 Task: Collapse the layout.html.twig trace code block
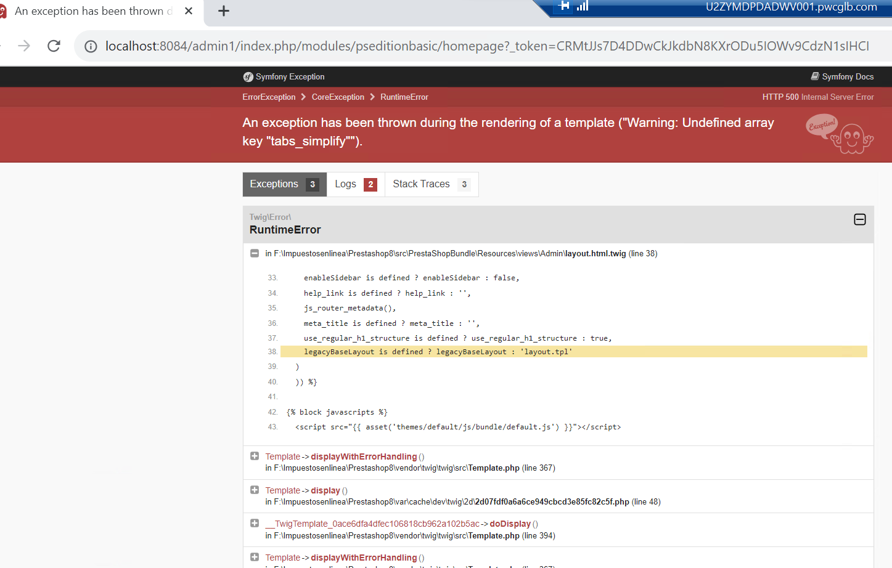255,253
